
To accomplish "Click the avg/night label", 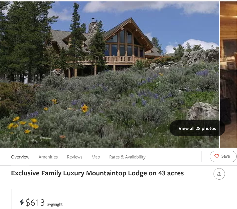I will 55,204.
